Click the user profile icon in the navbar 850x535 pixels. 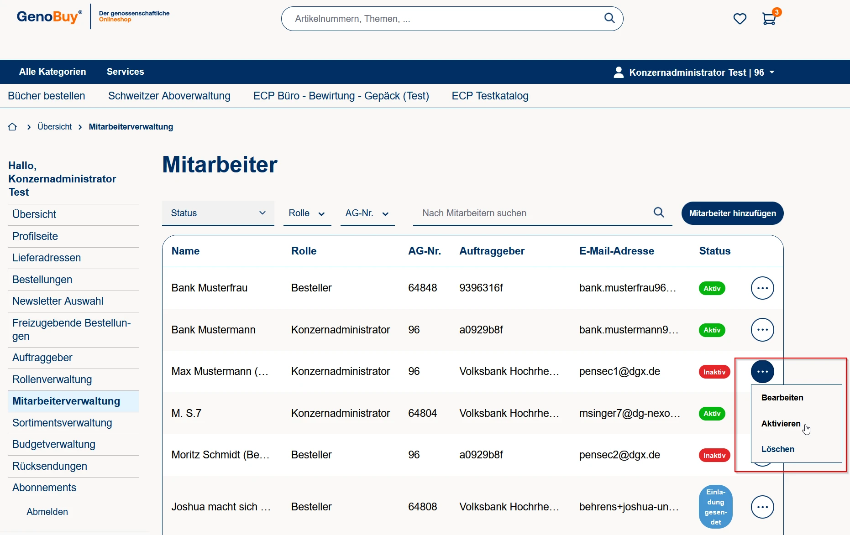tap(619, 73)
